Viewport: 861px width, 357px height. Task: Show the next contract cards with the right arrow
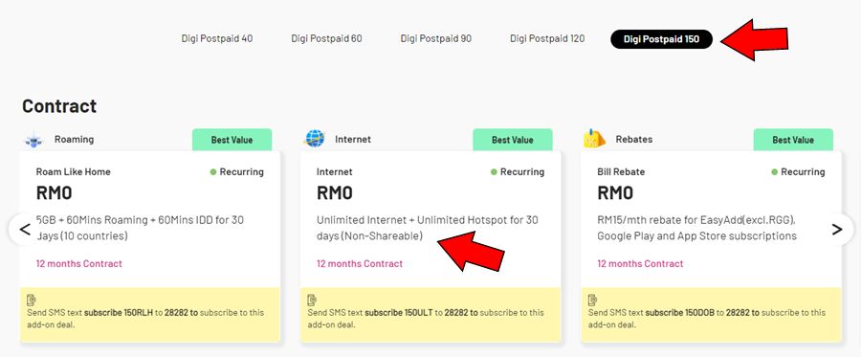click(x=837, y=229)
